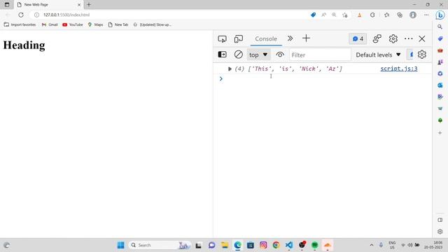
Task: Open the 4 issues counter
Action: coord(358,39)
